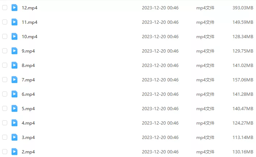
Task: Check the box for 6.mp4
Action: click(5, 94)
